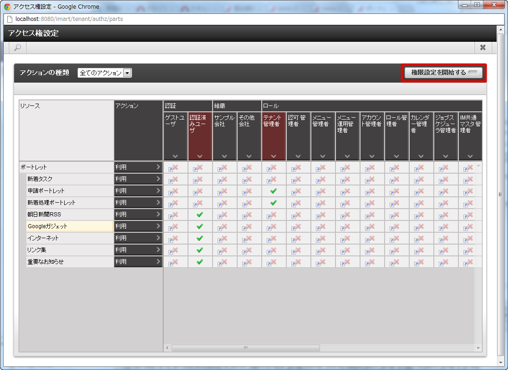Toggle green check for Googleガジェット 認証済みユーザ
This screenshot has width=508, height=370.
[x=200, y=226]
